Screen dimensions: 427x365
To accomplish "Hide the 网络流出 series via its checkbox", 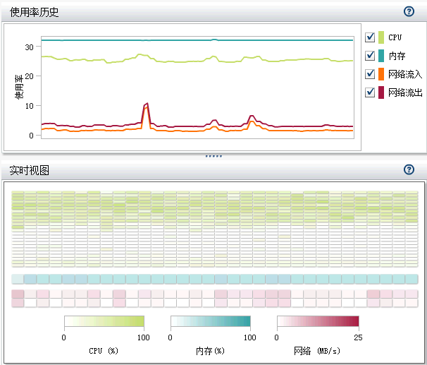I will [370, 92].
